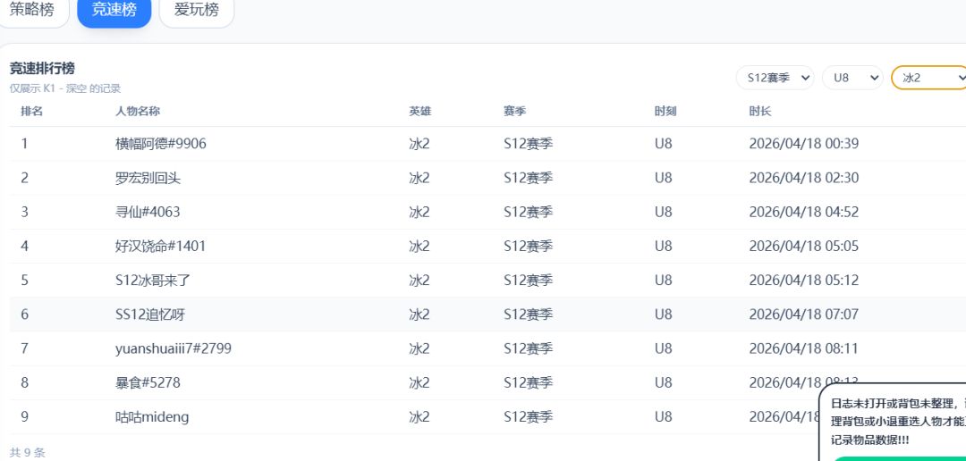Open the S12赛季 season dropdown
This screenshot has width=966, height=461.
pyautogui.click(x=775, y=78)
